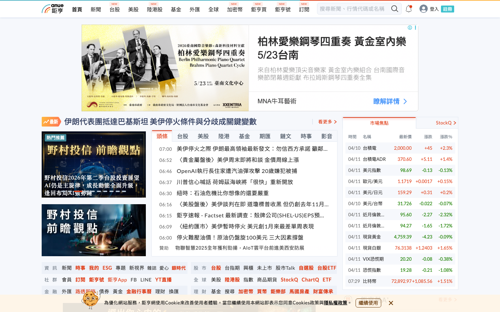The image size is (500, 312).
Task: Open VIX恐慌期 row in market table
Action: point(400,259)
